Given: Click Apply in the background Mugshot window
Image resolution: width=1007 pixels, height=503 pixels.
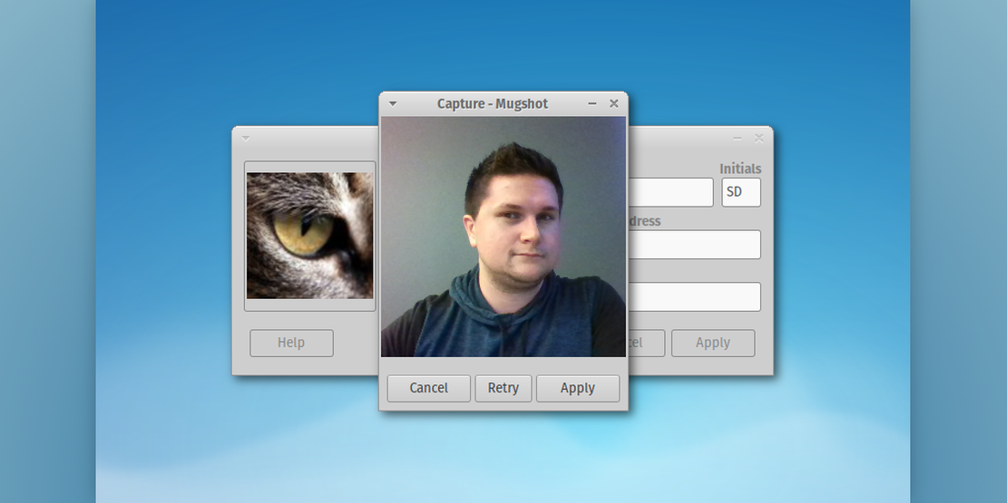Looking at the screenshot, I should coord(713,343).
